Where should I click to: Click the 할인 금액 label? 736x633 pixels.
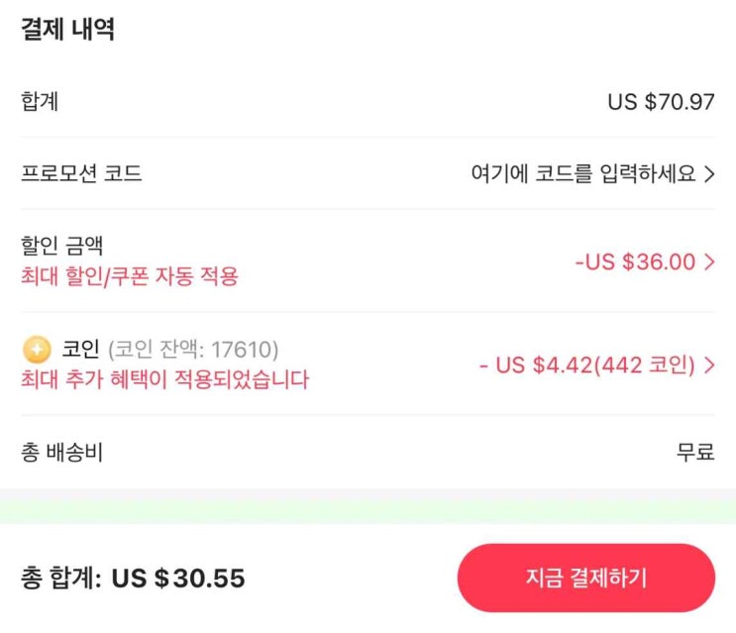click(61, 245)
